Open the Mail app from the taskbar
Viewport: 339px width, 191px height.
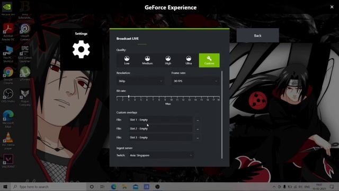(x=136, y=187)
